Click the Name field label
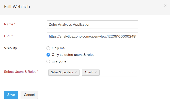The height and width of the screenshot is (103, 170). [x=9, y=24]
